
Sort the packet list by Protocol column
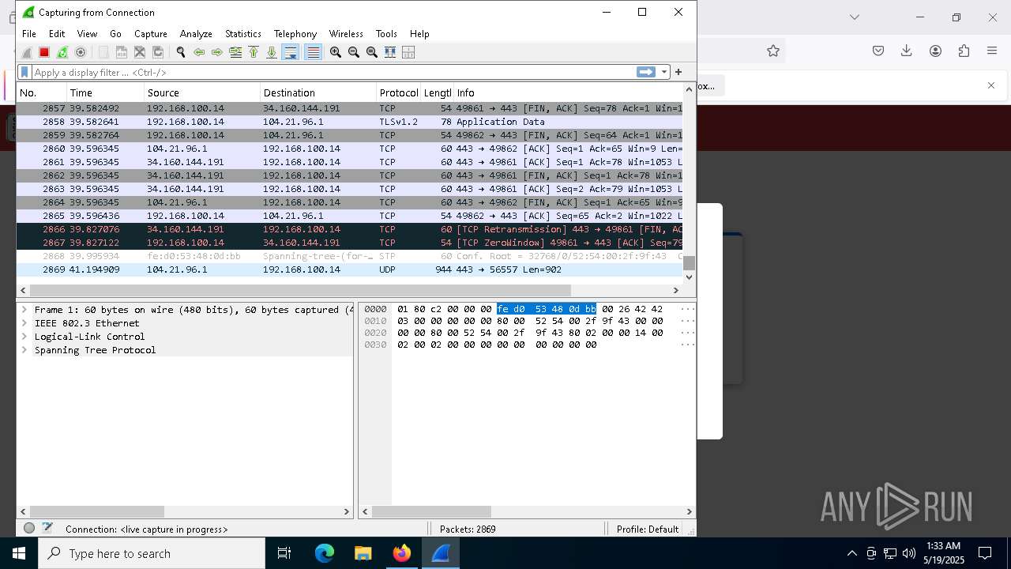[398, 92]
